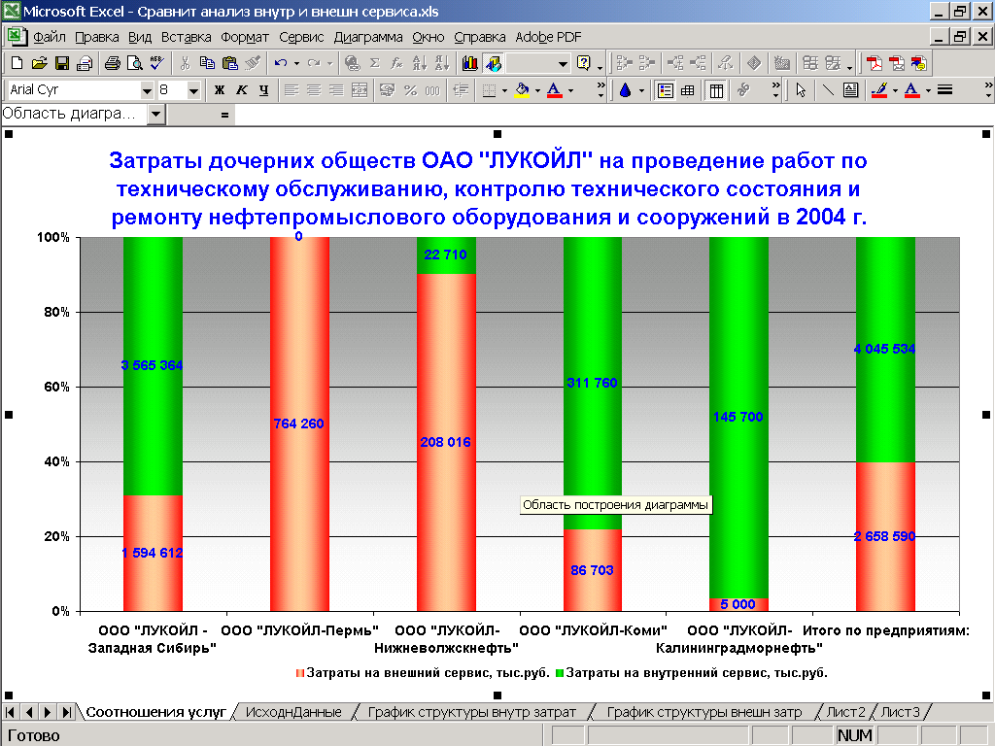Screen dimensions: 995x746
Task: Apply the red font color A on the formatting toolbar
Action: 554,90
